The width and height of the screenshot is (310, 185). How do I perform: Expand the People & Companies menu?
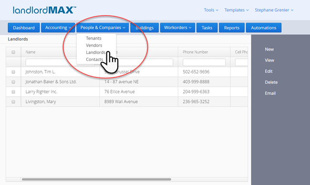click(103, 28)
